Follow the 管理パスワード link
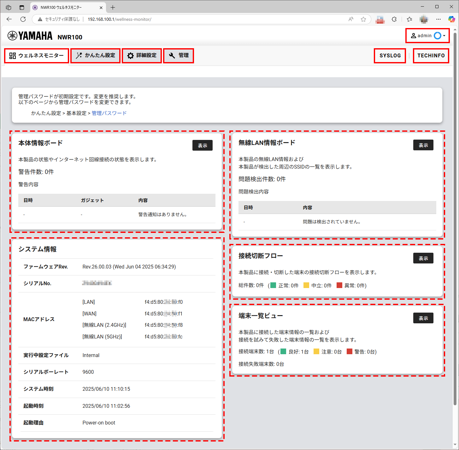Screen dimensions: 459x450 [109, 113]
